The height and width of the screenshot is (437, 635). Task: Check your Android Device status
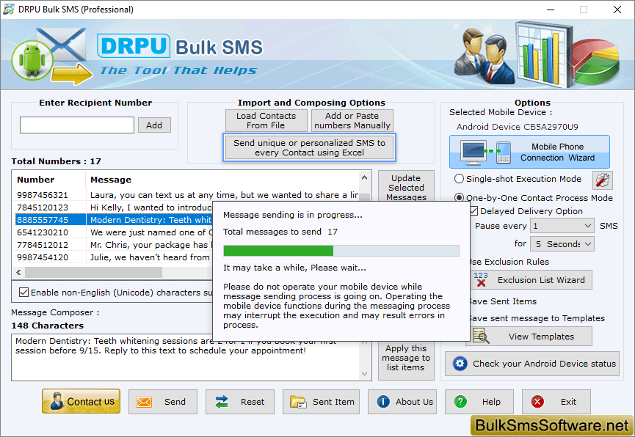pos(532,364)
